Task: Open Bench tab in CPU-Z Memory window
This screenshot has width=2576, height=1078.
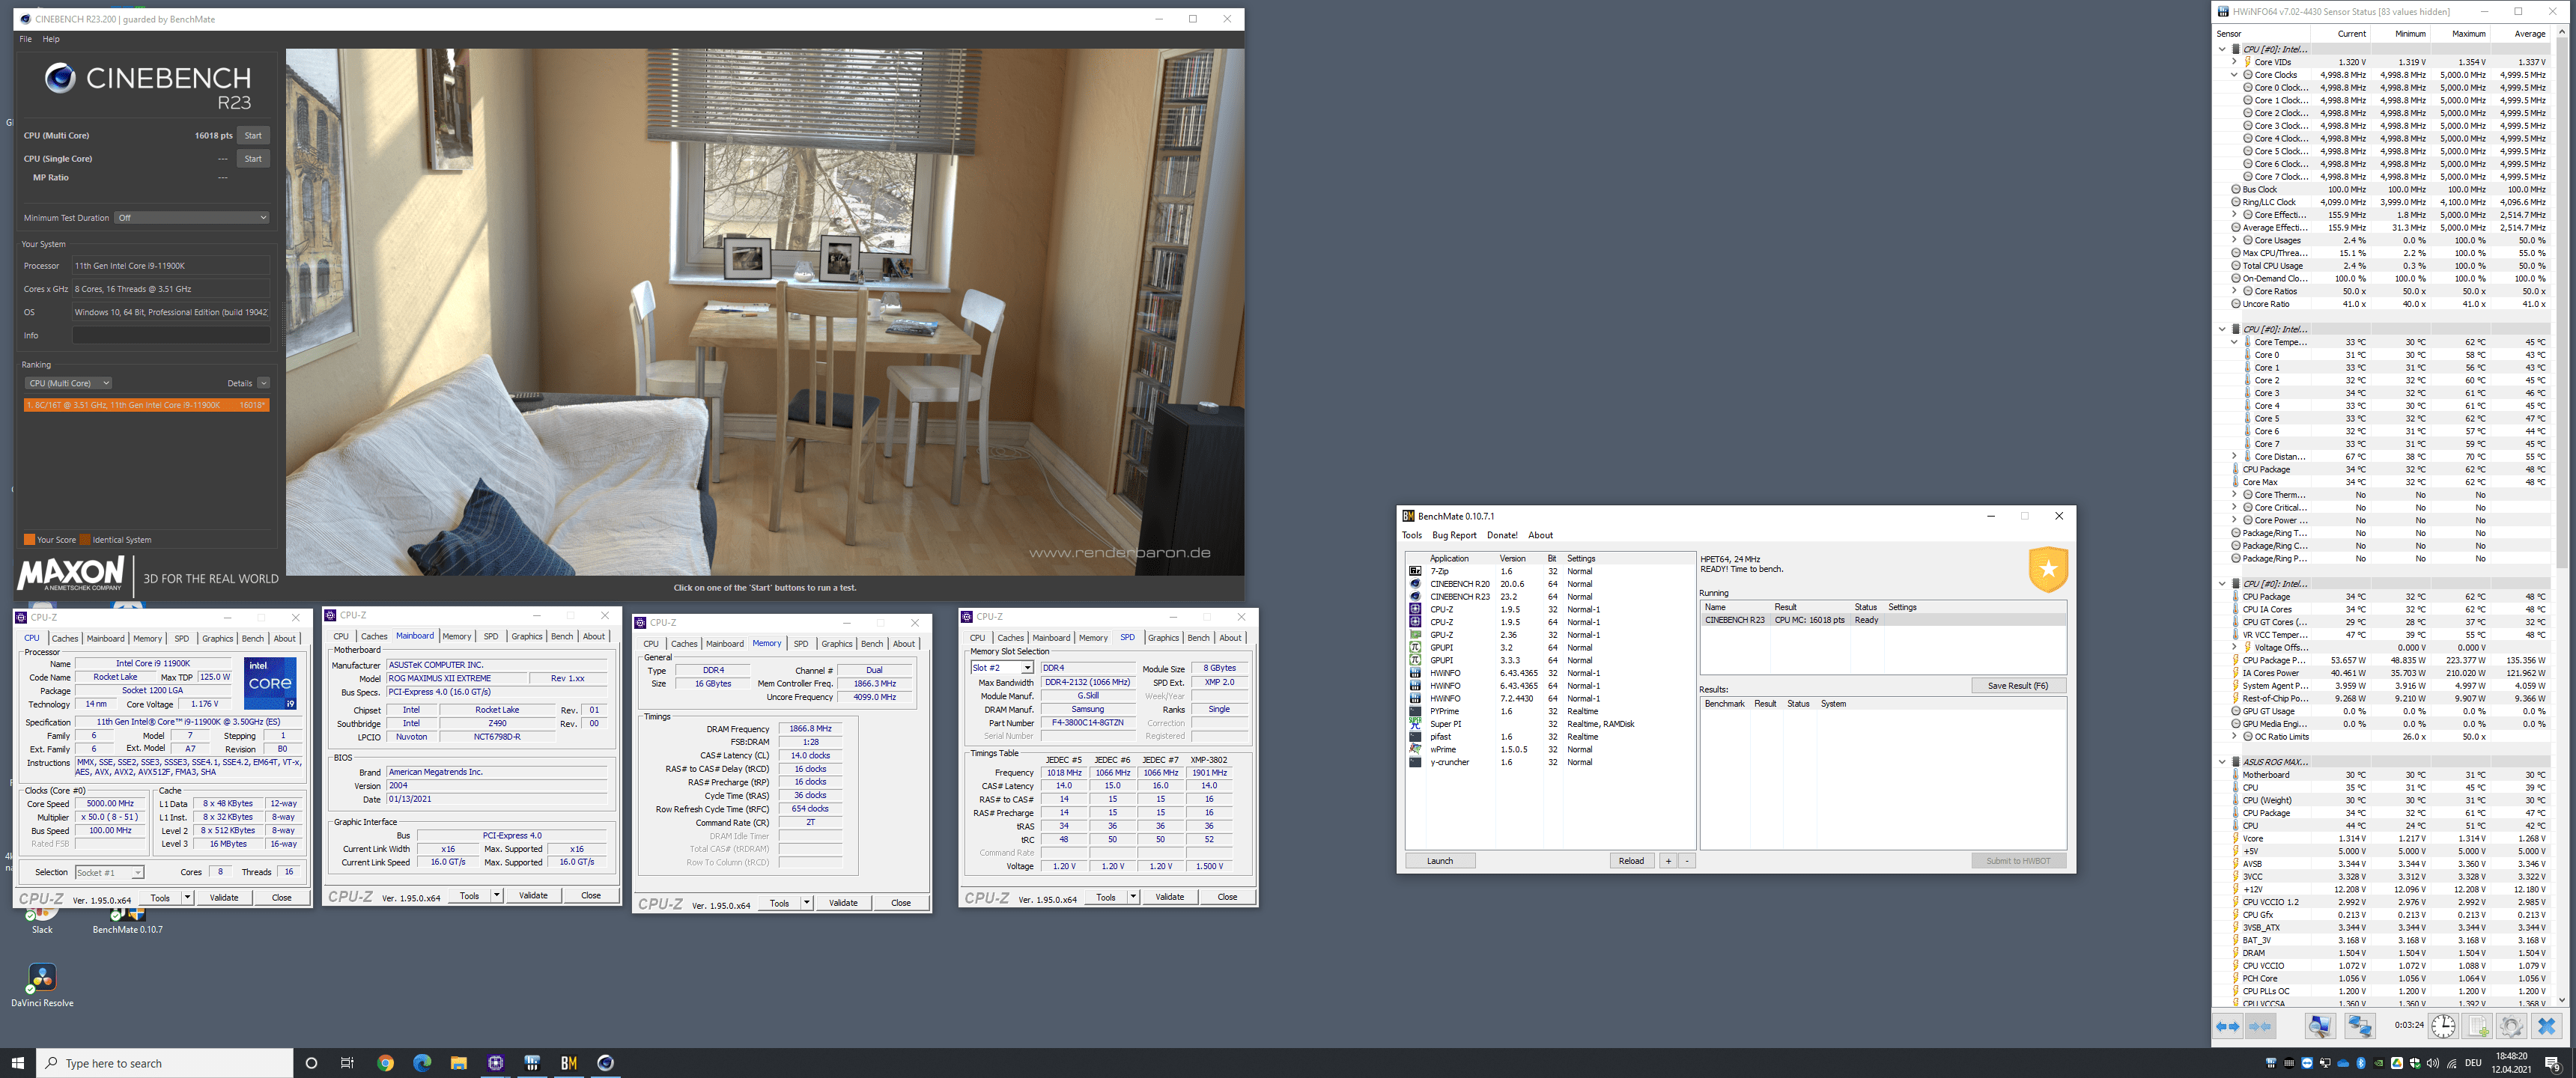Action: click(872, 644)
